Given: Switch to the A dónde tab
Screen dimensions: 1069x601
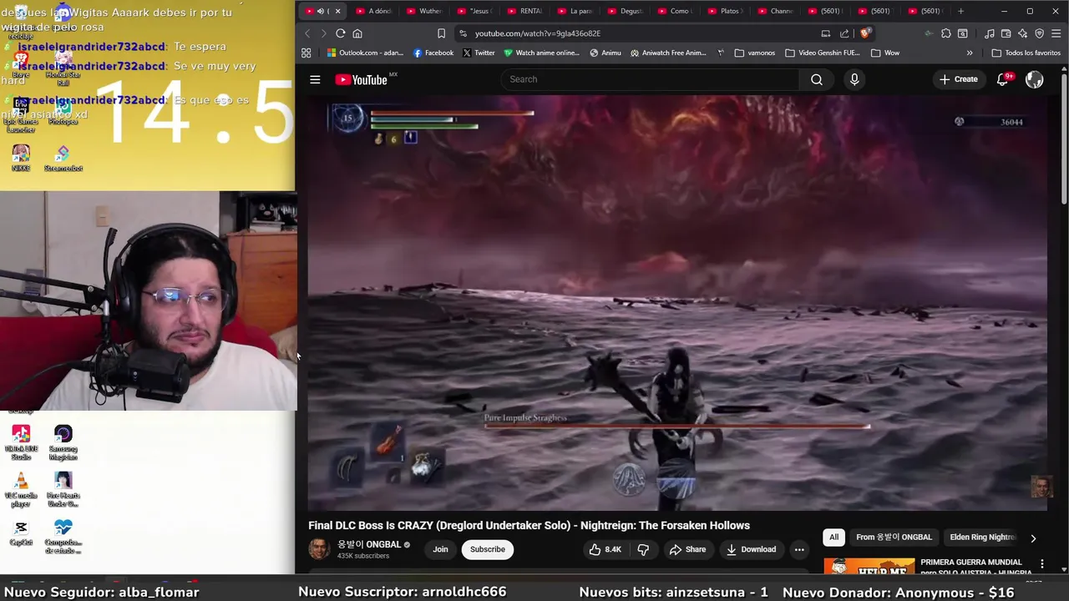Looking at the screenshot, I should point(374,11).
